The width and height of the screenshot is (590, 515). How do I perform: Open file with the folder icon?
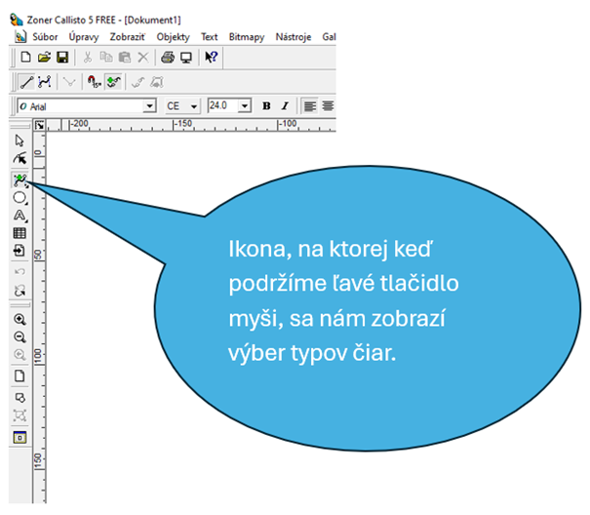click(44, 59)
